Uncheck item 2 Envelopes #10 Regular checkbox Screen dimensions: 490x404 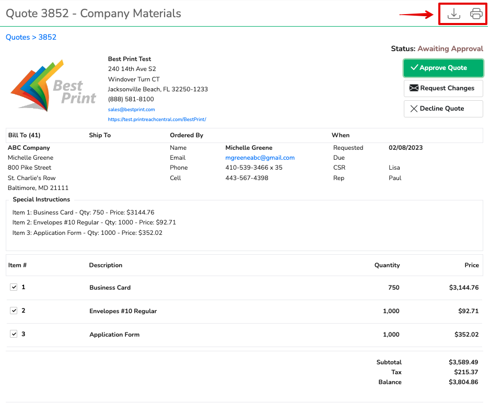(x=14, y=311)
